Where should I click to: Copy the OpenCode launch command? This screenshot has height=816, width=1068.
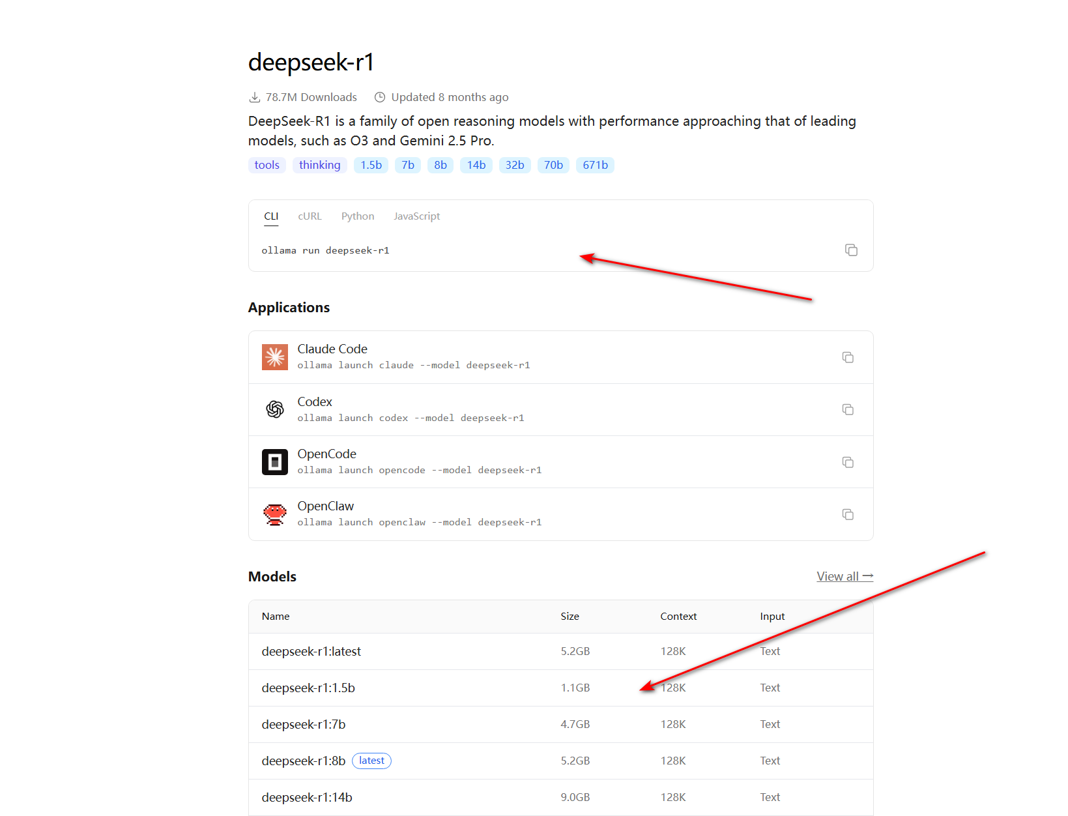848,462
